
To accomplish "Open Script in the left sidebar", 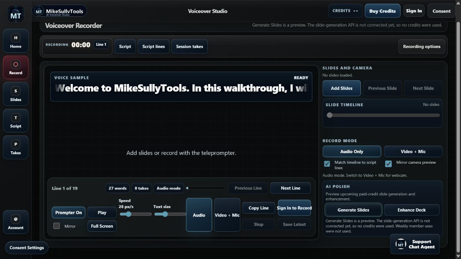I will (16, 121).
